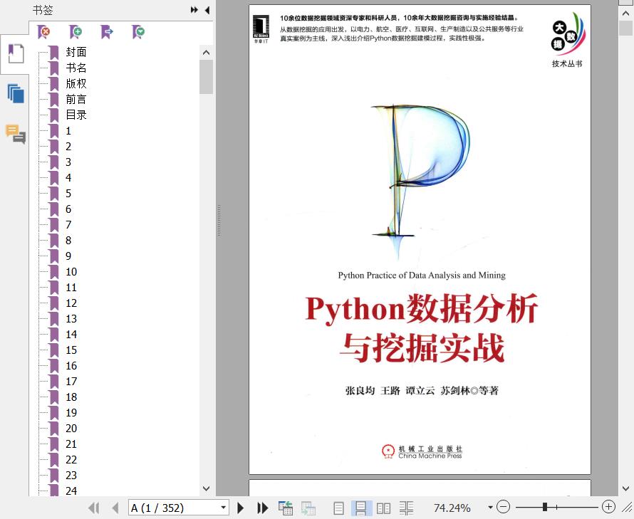Select the 版权 bookmark
Image resolution: width=634 pixels, height=519 pixels.
pos(76,84)
